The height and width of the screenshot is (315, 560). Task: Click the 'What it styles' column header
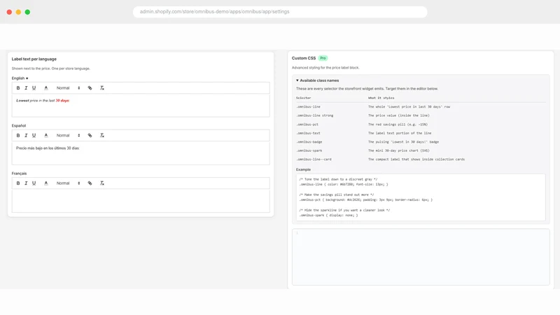(x=381, y=98)
